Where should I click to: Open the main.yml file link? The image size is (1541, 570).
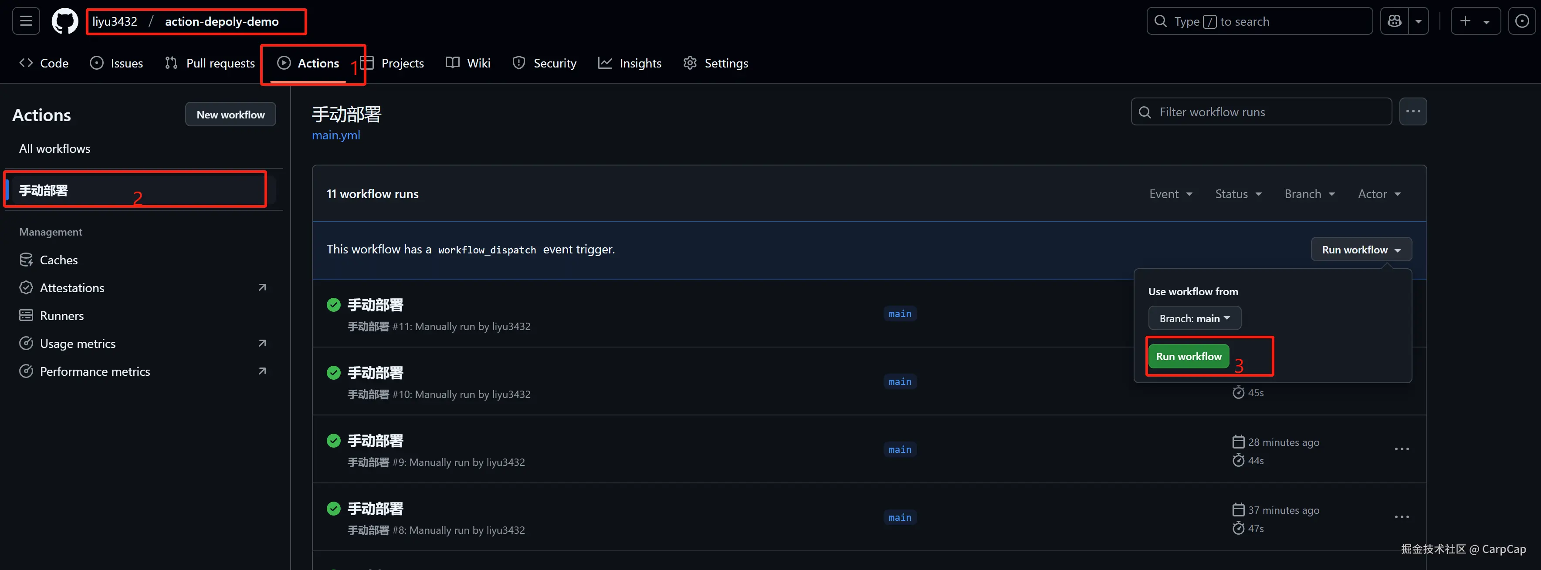[x=335, y=135]
